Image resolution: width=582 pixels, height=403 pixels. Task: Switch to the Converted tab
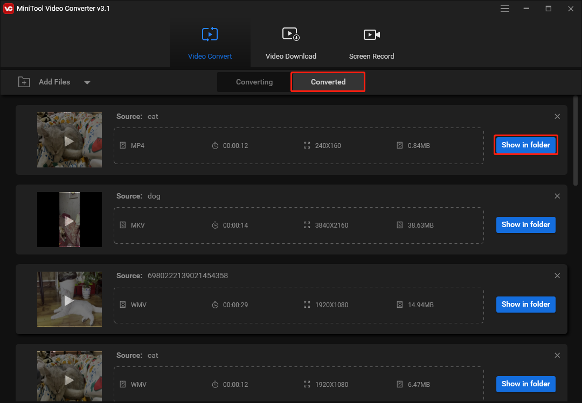pos(328,82)
